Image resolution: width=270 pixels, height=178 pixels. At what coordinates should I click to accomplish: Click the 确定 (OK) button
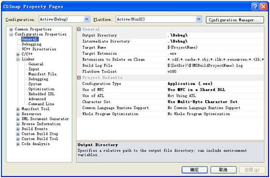tap(195, 170)
